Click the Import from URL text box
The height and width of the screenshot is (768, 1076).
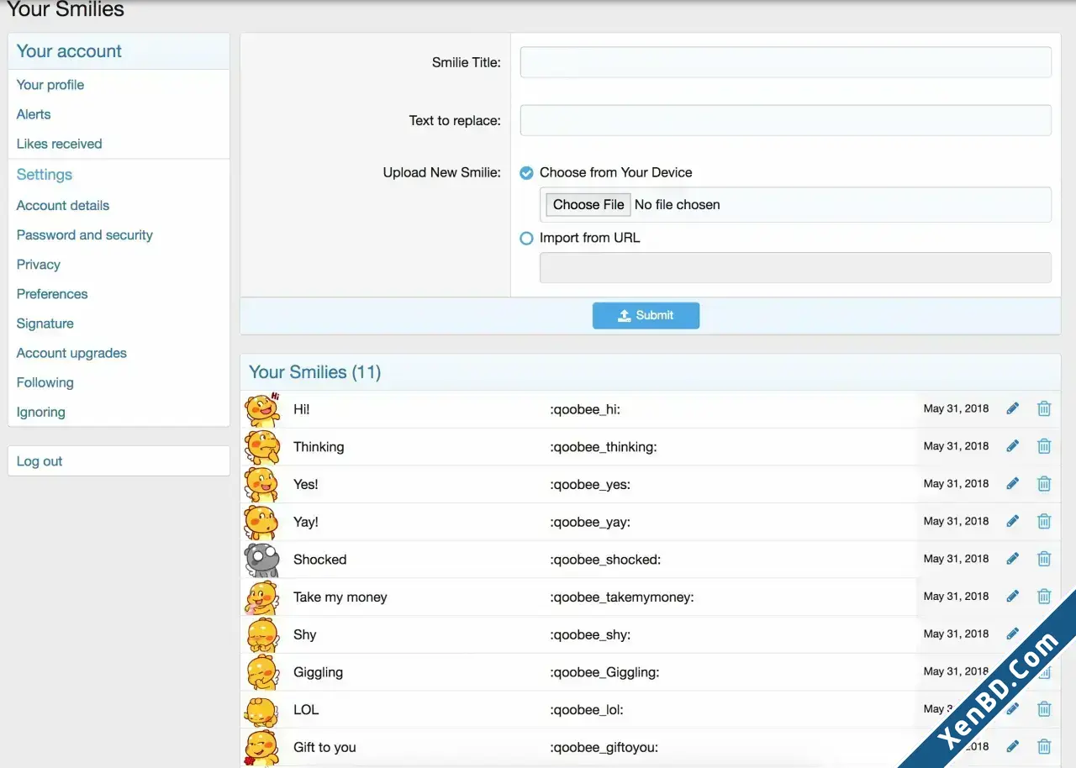tap(795, 267)
